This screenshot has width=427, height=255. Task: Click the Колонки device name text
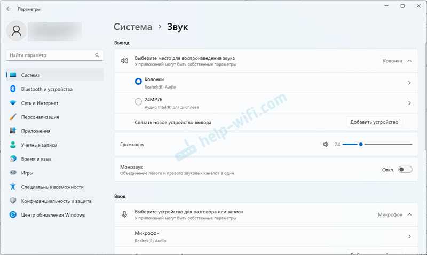coord(154,79)
